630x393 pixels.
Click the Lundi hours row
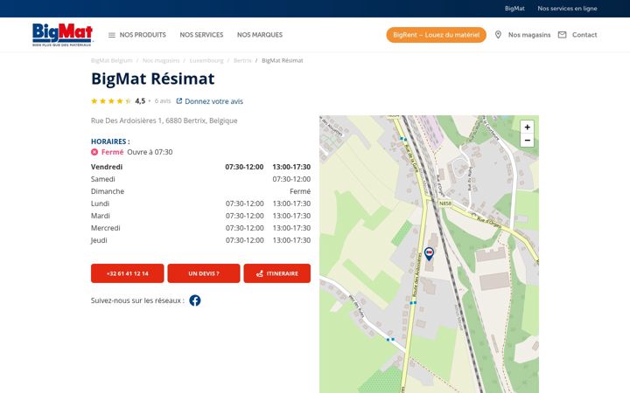coord(200,203)
